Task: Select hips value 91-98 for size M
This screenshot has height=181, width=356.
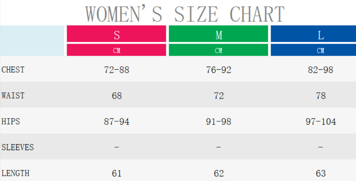Action: click(x=219, y=122)
